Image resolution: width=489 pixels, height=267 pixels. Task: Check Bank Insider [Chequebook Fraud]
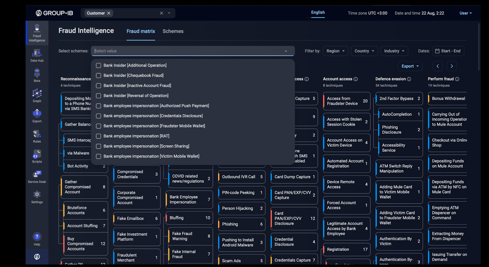point(98,75)
